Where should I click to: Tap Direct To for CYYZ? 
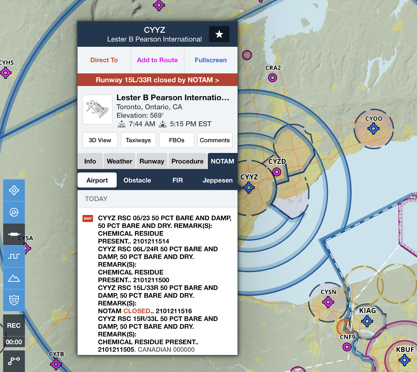pyautogui.click(x=104, y=60)
